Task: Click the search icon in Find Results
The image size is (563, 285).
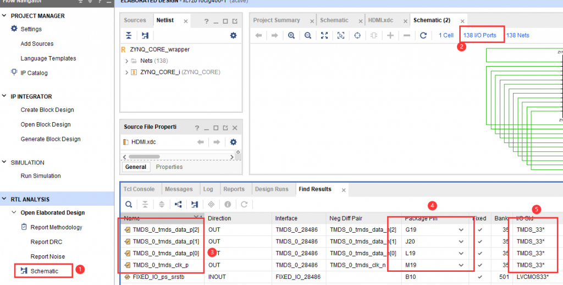Action: (x=129, y=205)
